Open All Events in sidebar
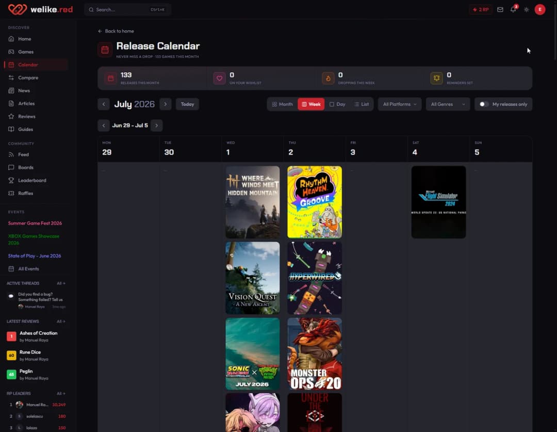Image resolution: width=557 pixels, height=432 pixels. coord(36,269)
